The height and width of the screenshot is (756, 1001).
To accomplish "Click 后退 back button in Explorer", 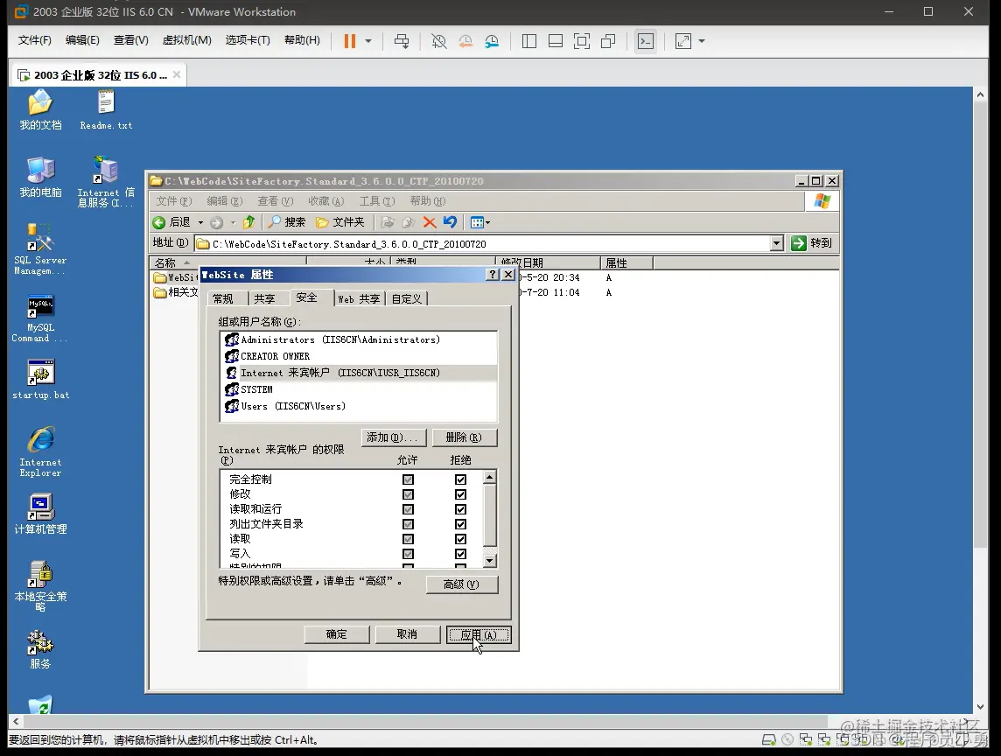I will coord(171,222).
